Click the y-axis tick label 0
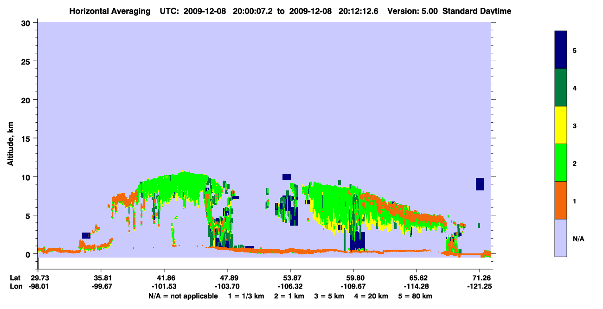Screen dimensions: 603x309 29,254
